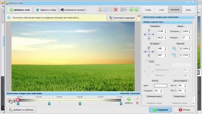Click the Контур color swatch
Screen dimensions: 202x114
click(x=161, y=85)
